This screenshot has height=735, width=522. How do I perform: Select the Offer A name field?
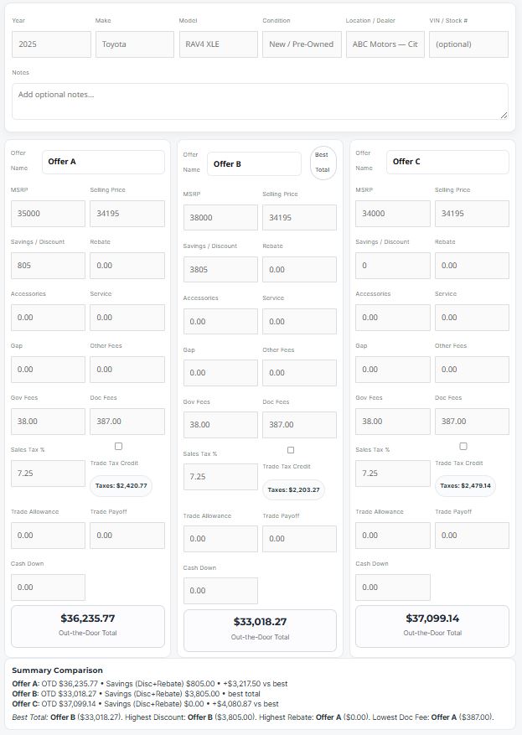(103, 161)
